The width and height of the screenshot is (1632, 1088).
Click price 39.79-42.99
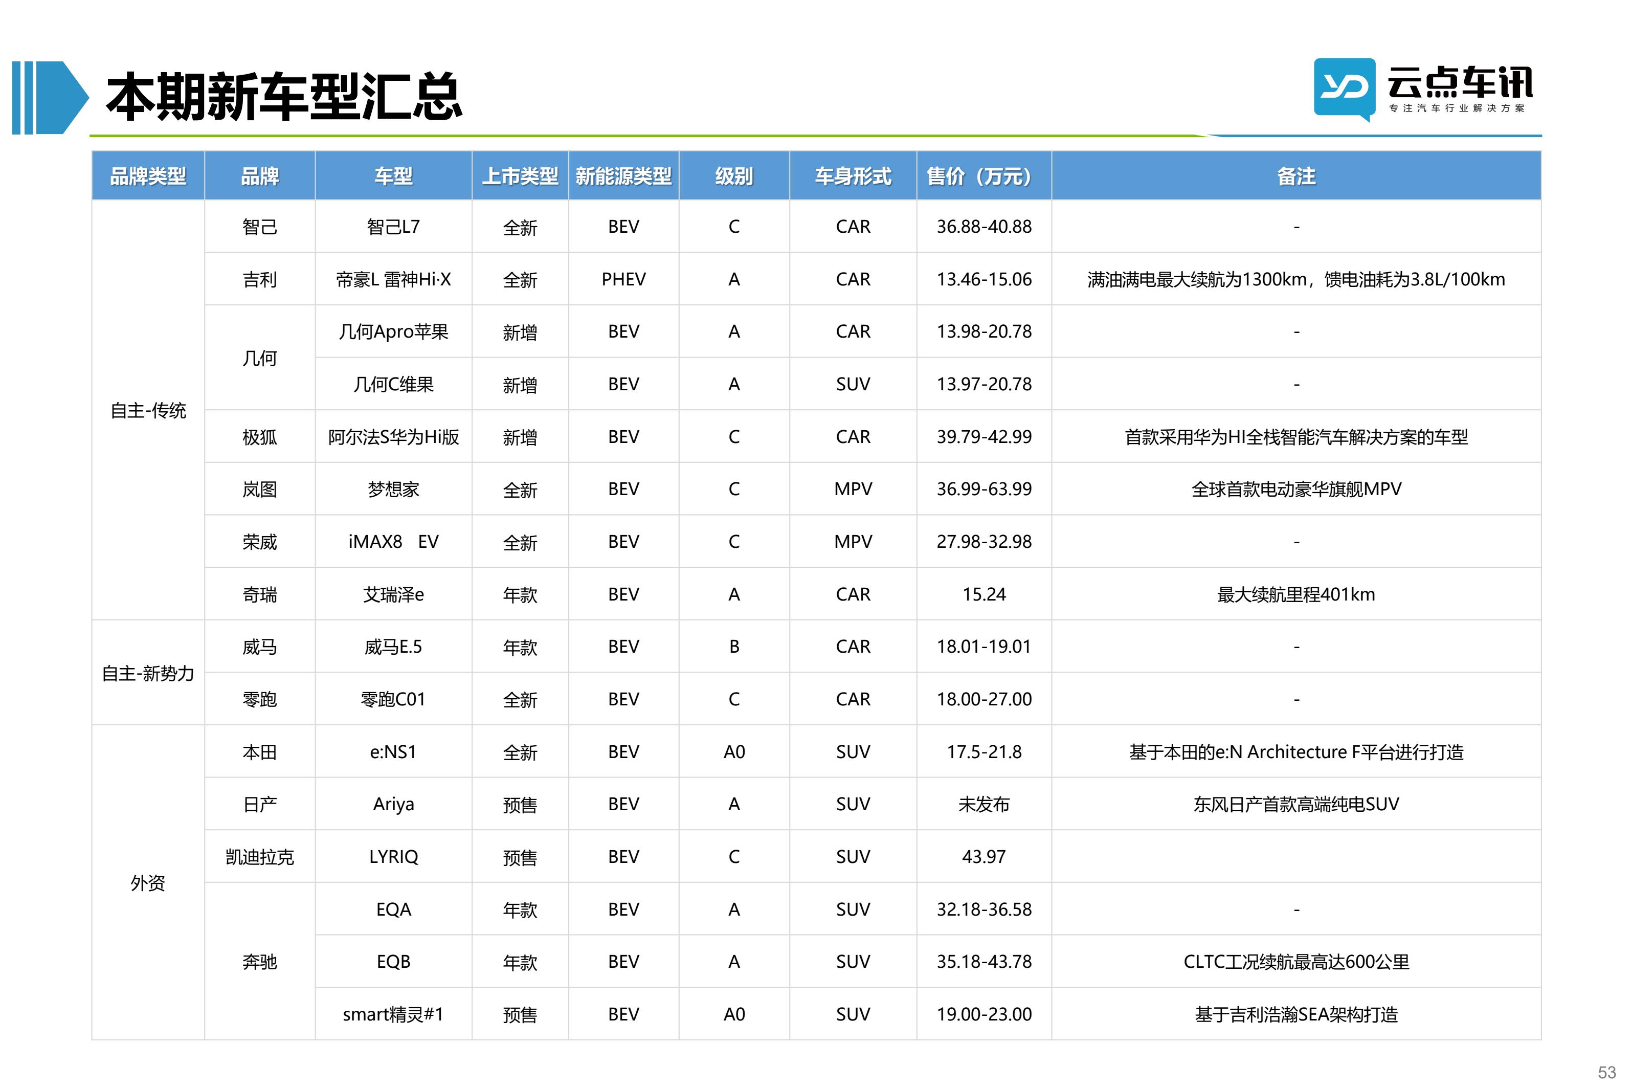983,437
